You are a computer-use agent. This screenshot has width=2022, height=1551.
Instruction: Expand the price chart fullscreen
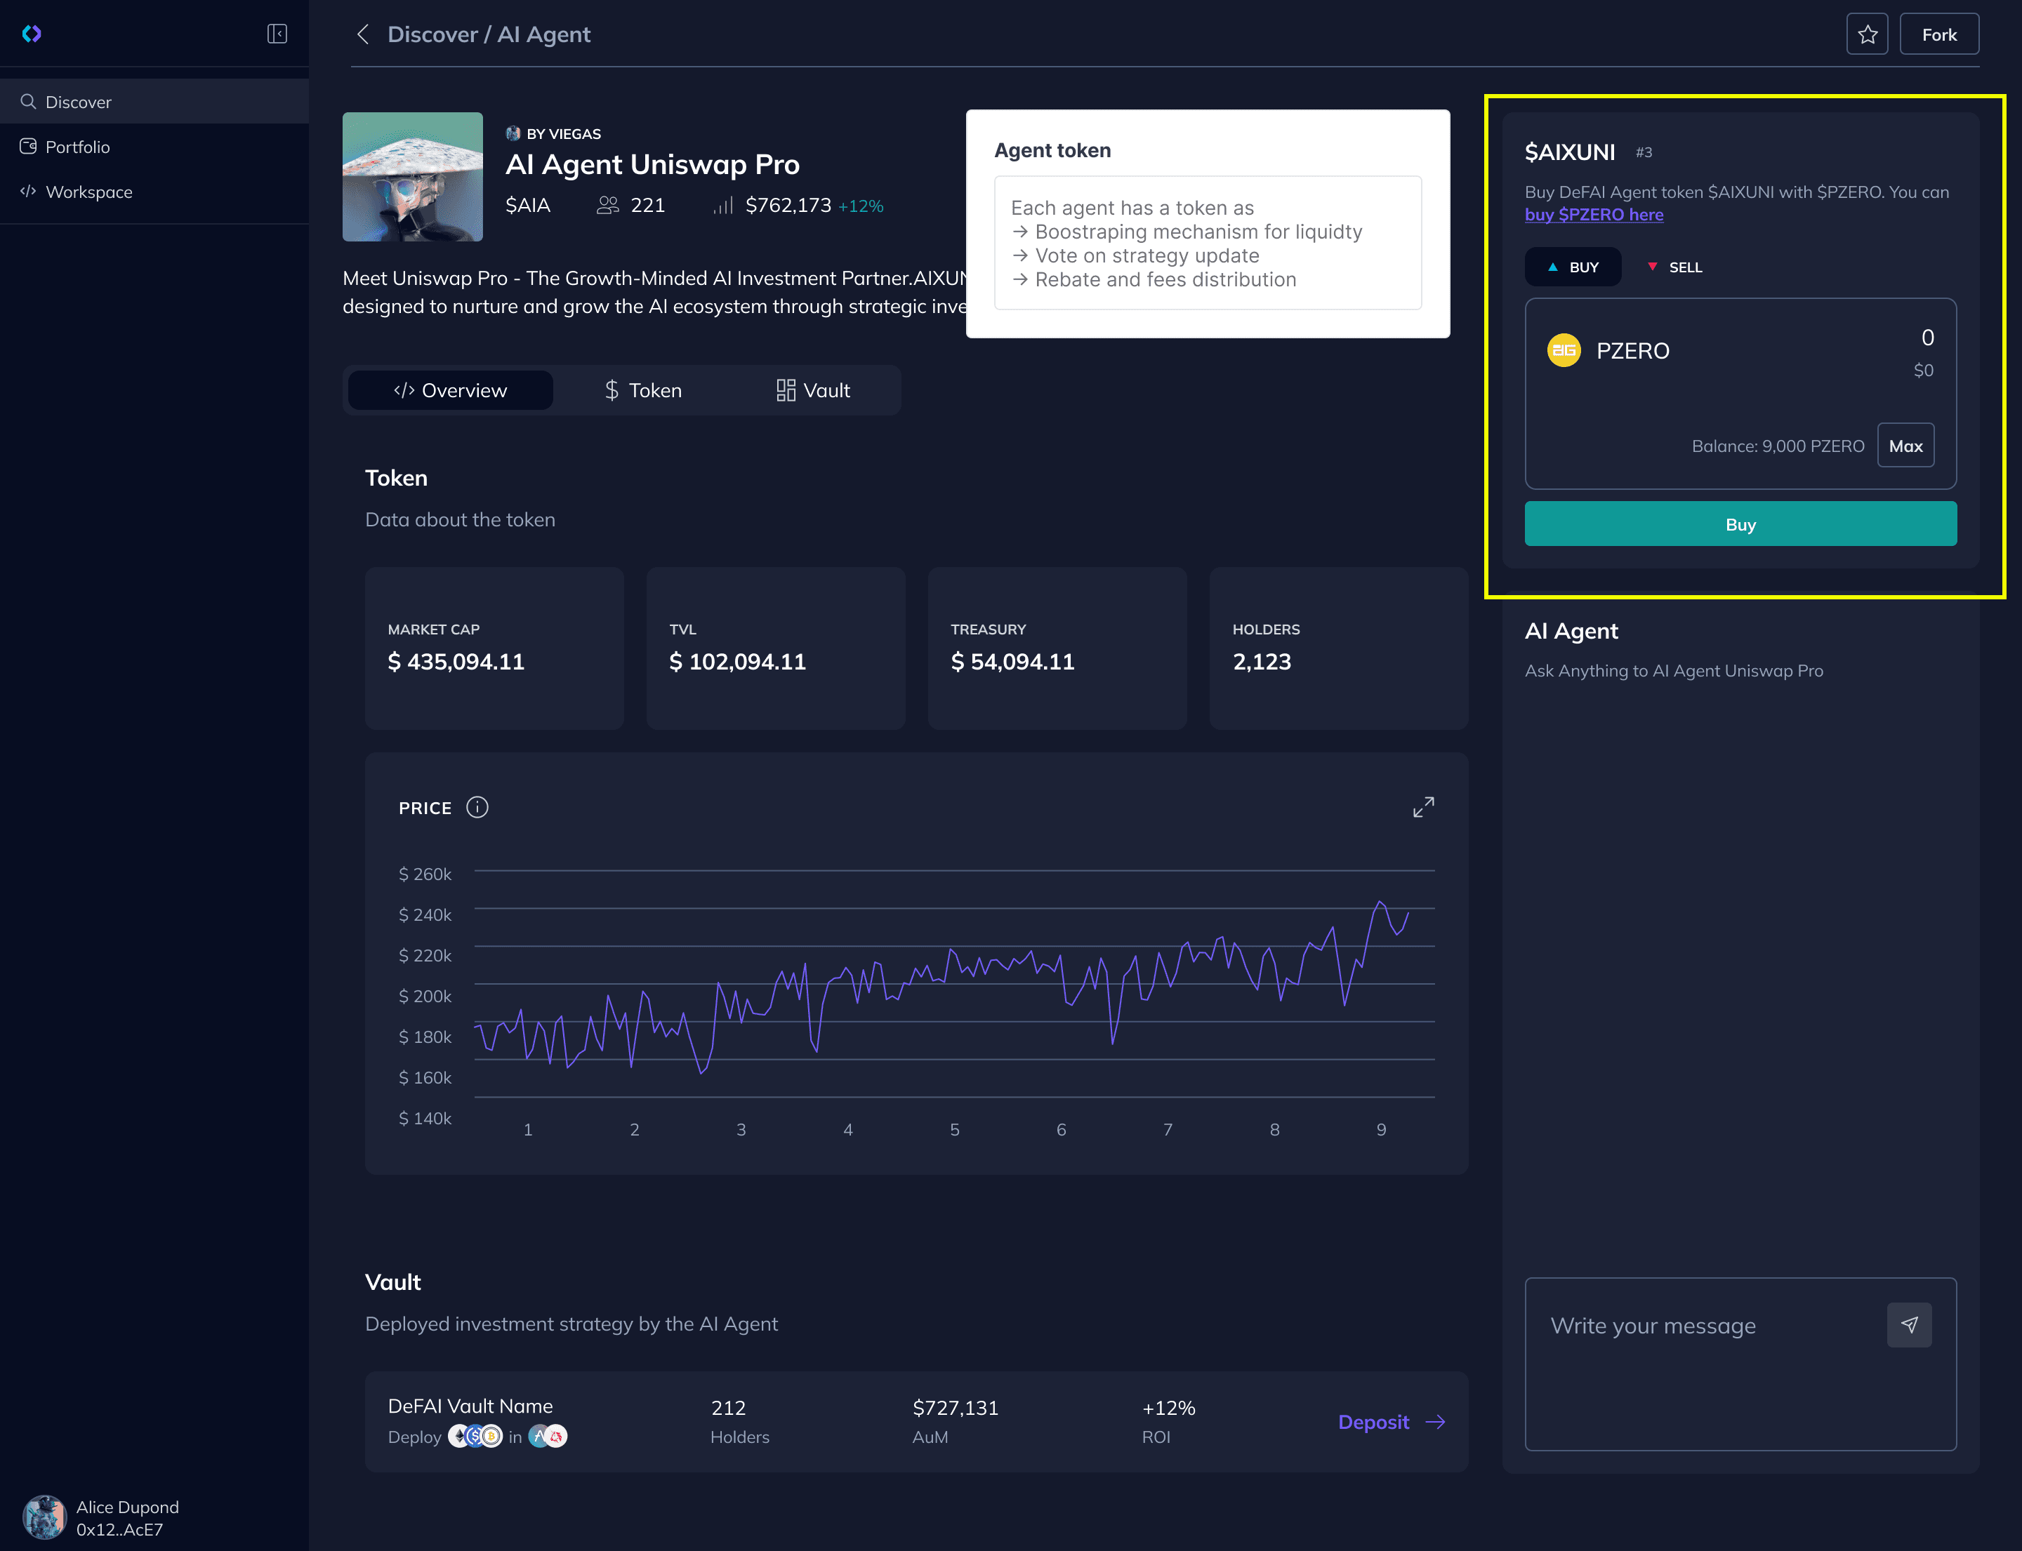point(1423,808)
